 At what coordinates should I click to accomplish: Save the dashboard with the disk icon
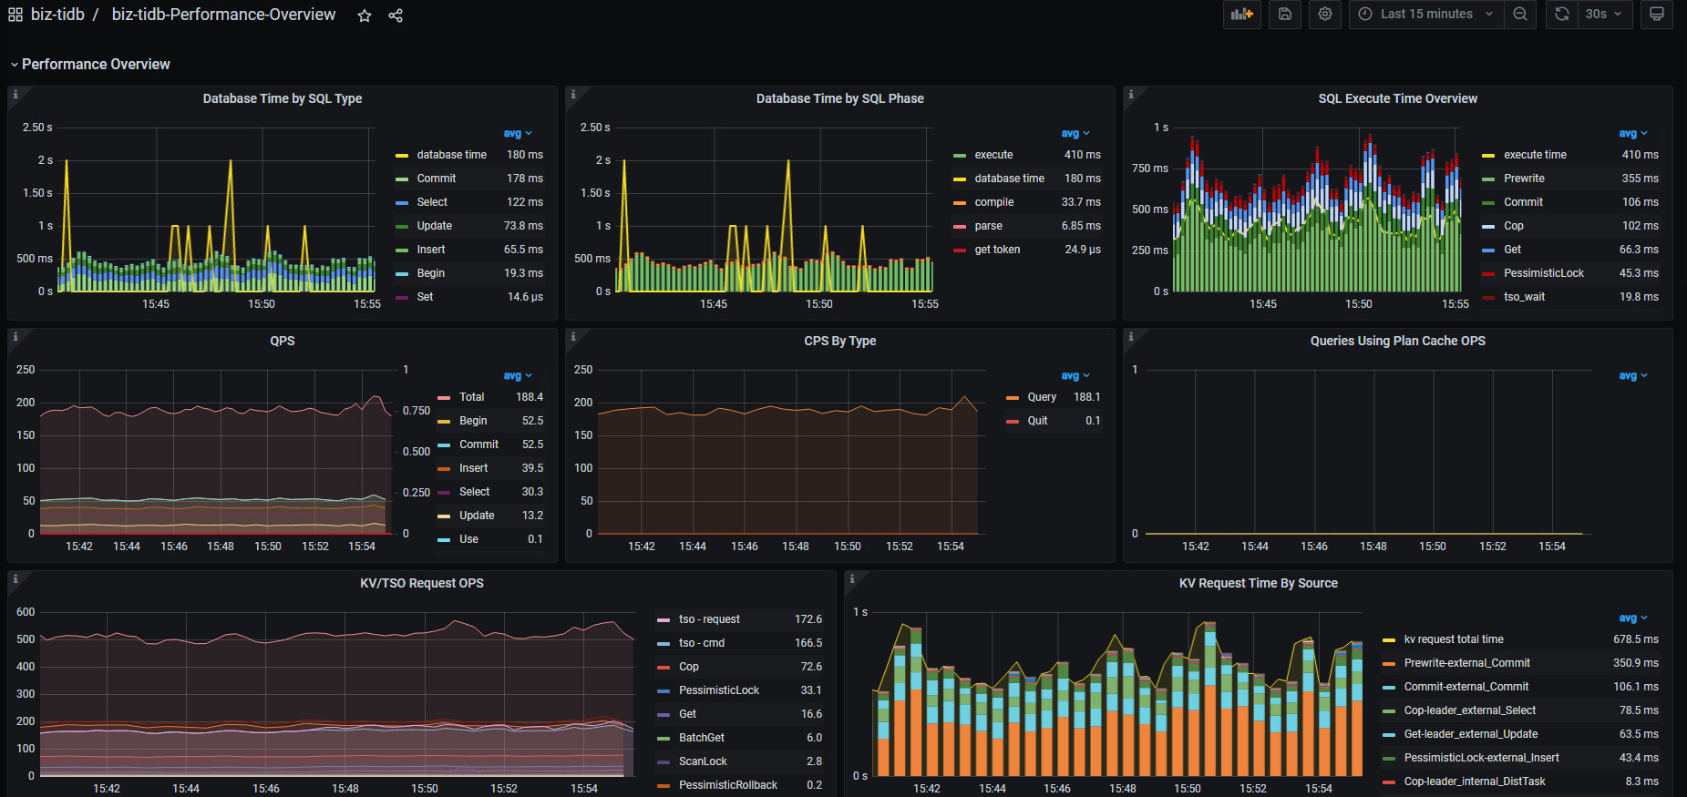tap(1284, 15)
